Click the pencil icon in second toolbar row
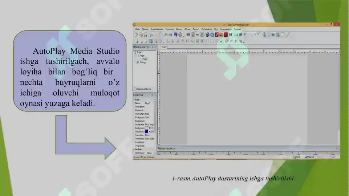Viewport: 349px width, 196px height. pyautogui.click(x=146, y=41)
